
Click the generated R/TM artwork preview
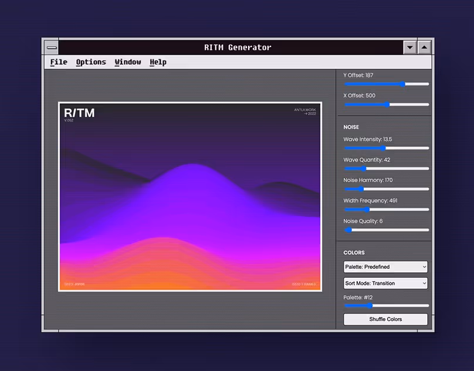190,197
